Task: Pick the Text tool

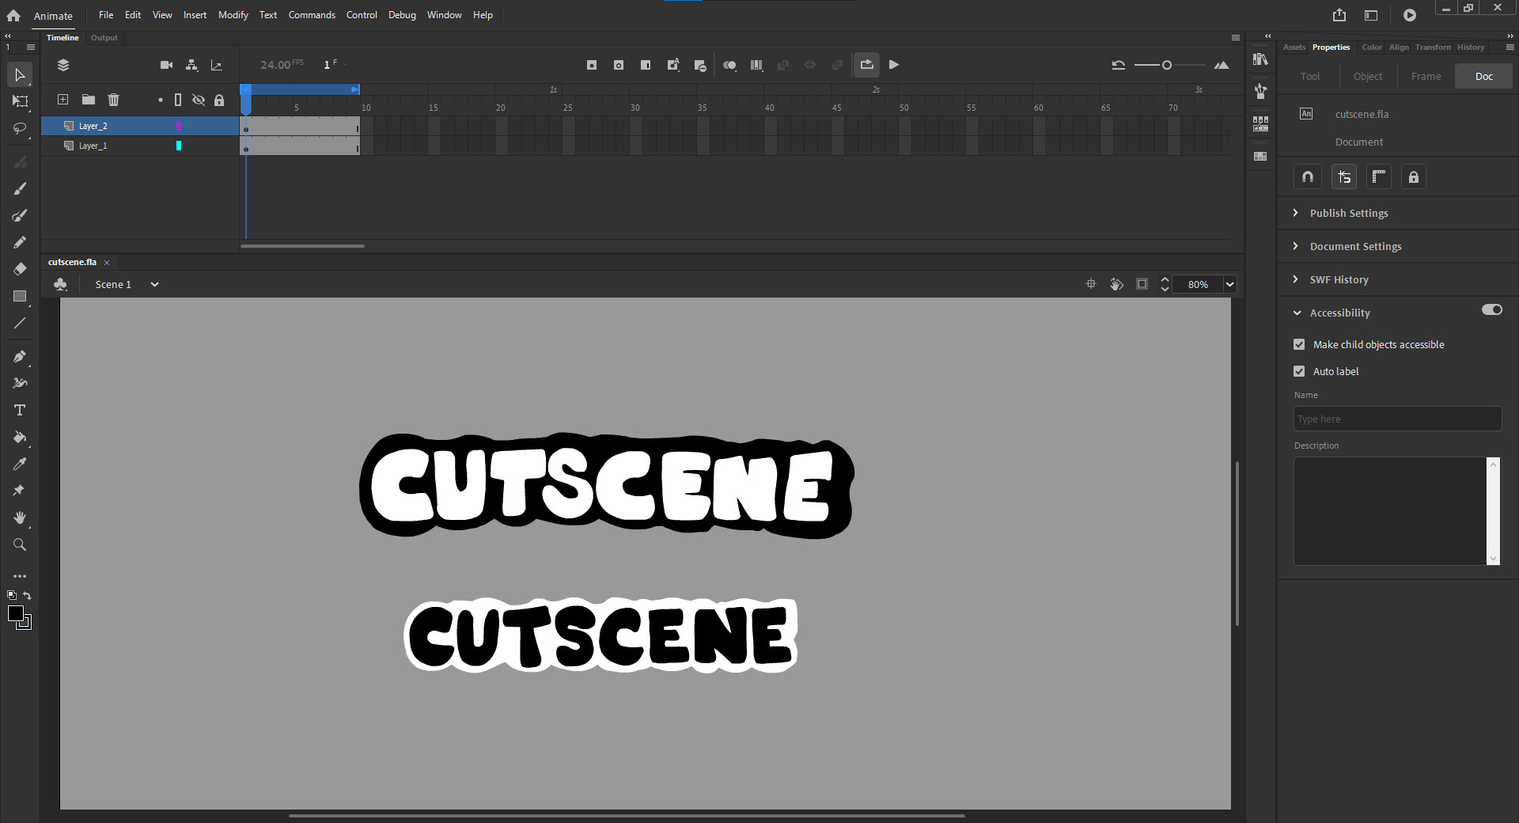Action: tap(19, 410)
